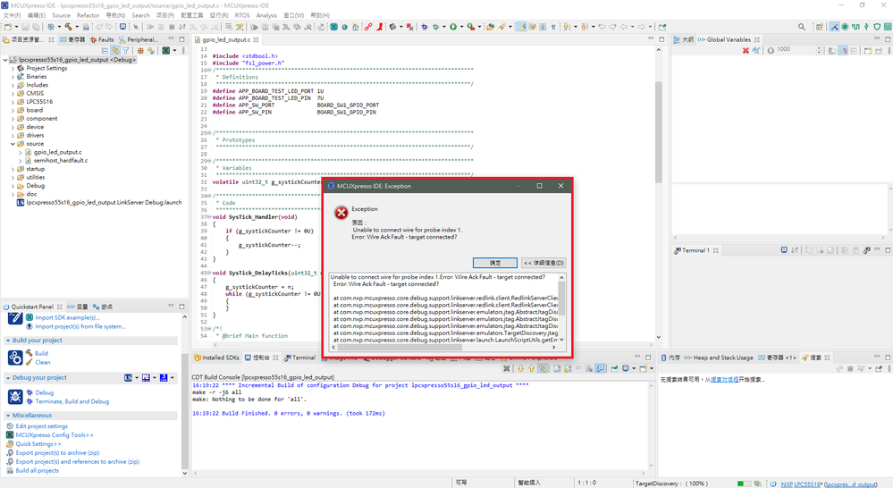Toggle link with editor in project explorer
This screenshot has height=488, width=893.
(115, 51)
